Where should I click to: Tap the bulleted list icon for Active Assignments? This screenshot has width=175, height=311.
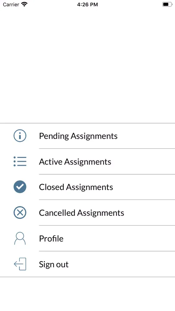[20, 161]
